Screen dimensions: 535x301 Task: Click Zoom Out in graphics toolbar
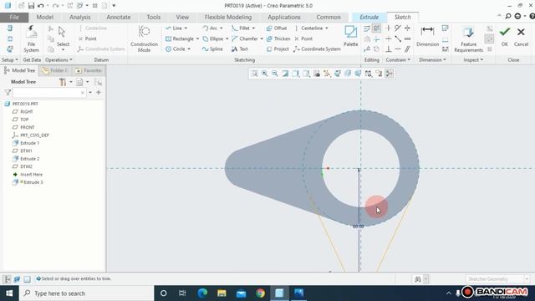[275, 74]
